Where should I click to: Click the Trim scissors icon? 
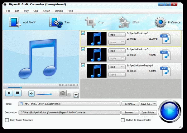pyautogui.click(x=56, y=22)
